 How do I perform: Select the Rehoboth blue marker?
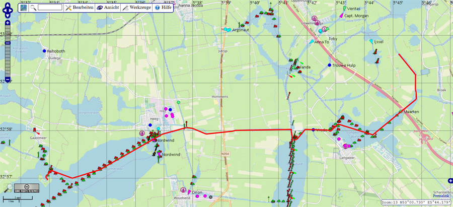tap(44, 51)
